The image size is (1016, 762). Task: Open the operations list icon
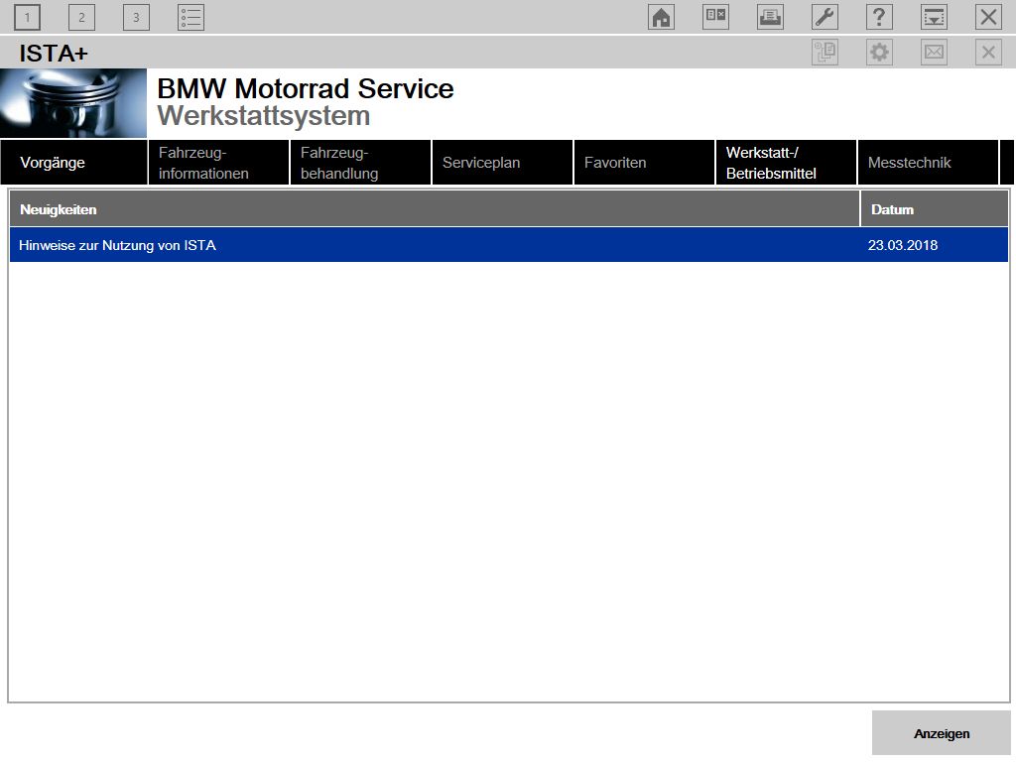(x=190, y=17)
